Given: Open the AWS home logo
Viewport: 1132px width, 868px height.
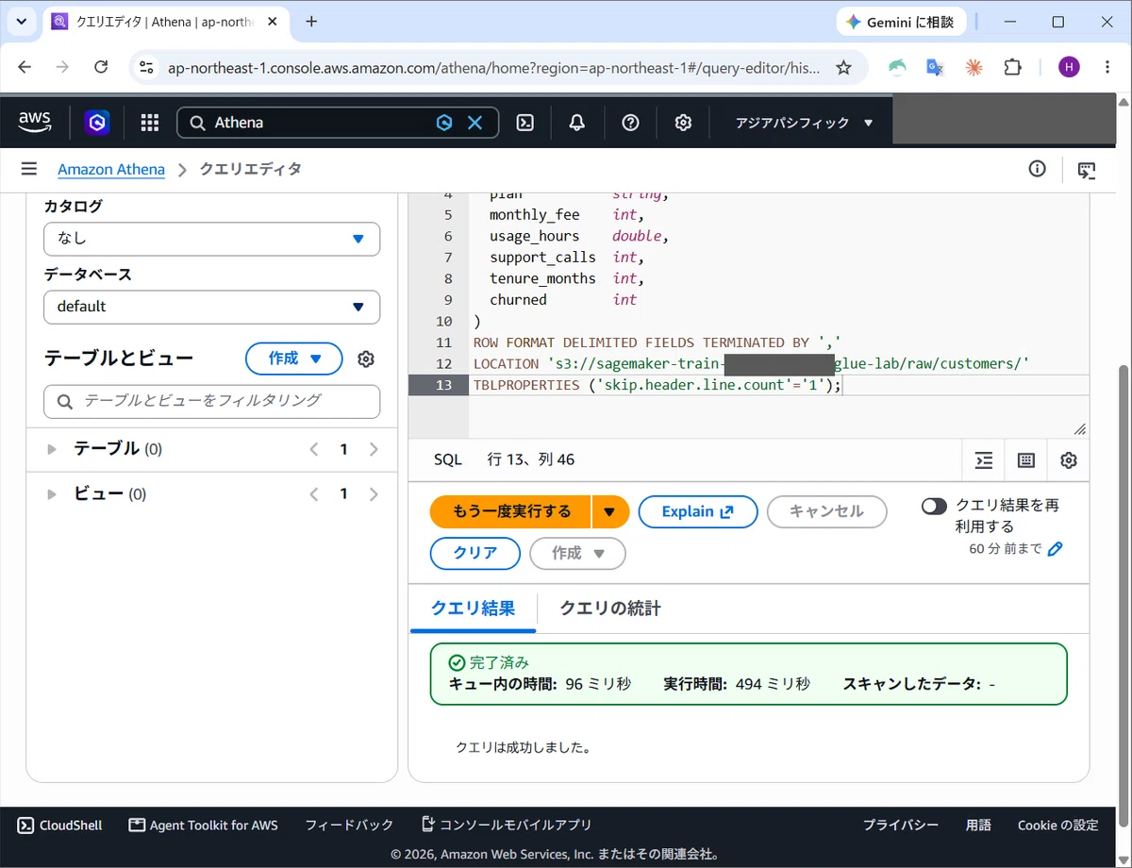Looking at the screenshot, I should [x=35, y=122].
